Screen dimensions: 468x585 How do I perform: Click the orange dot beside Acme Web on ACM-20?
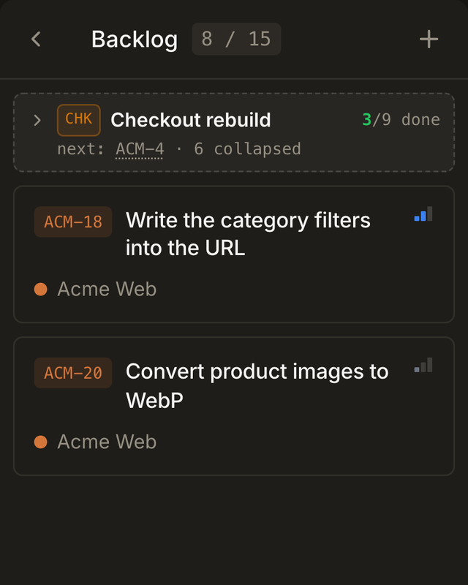(x=41, y=442)
